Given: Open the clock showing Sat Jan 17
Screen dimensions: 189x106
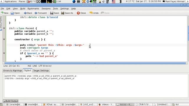Looking at the screenshot, I should 148,1.
